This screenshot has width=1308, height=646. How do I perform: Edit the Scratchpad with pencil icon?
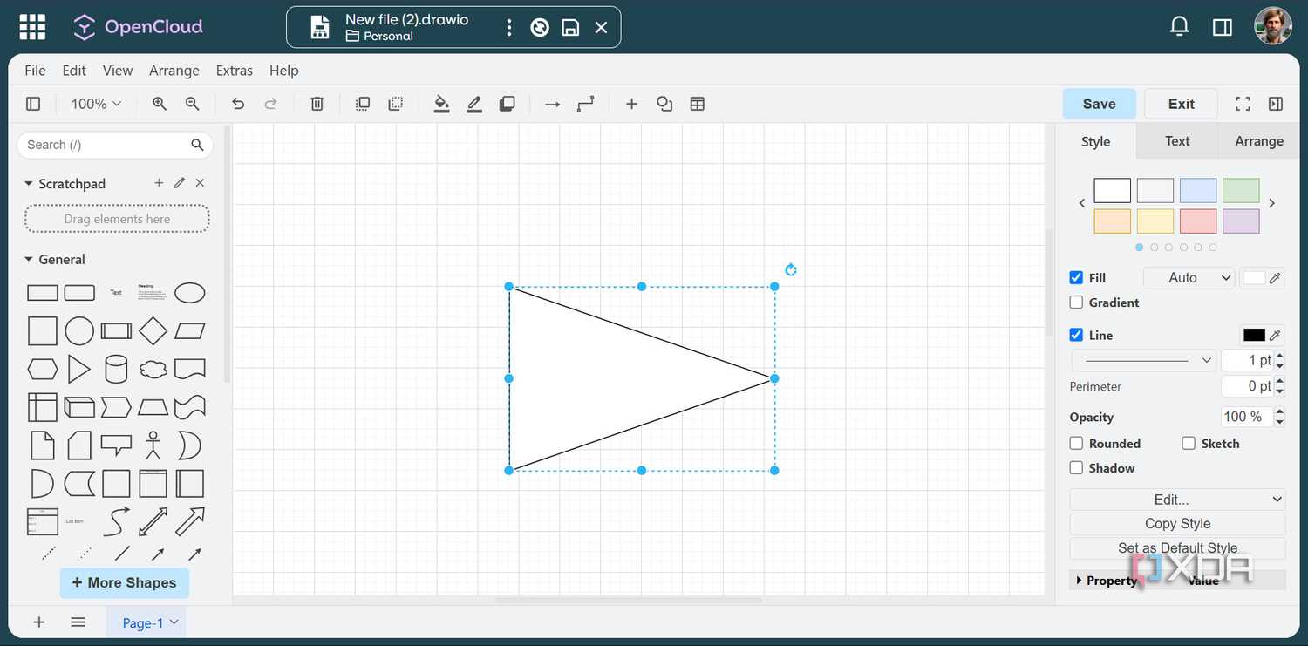coord(180,183)
